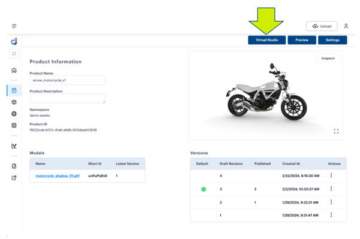
Task: Open actions menu for draft revision 4
Action: tap(331, 176)
